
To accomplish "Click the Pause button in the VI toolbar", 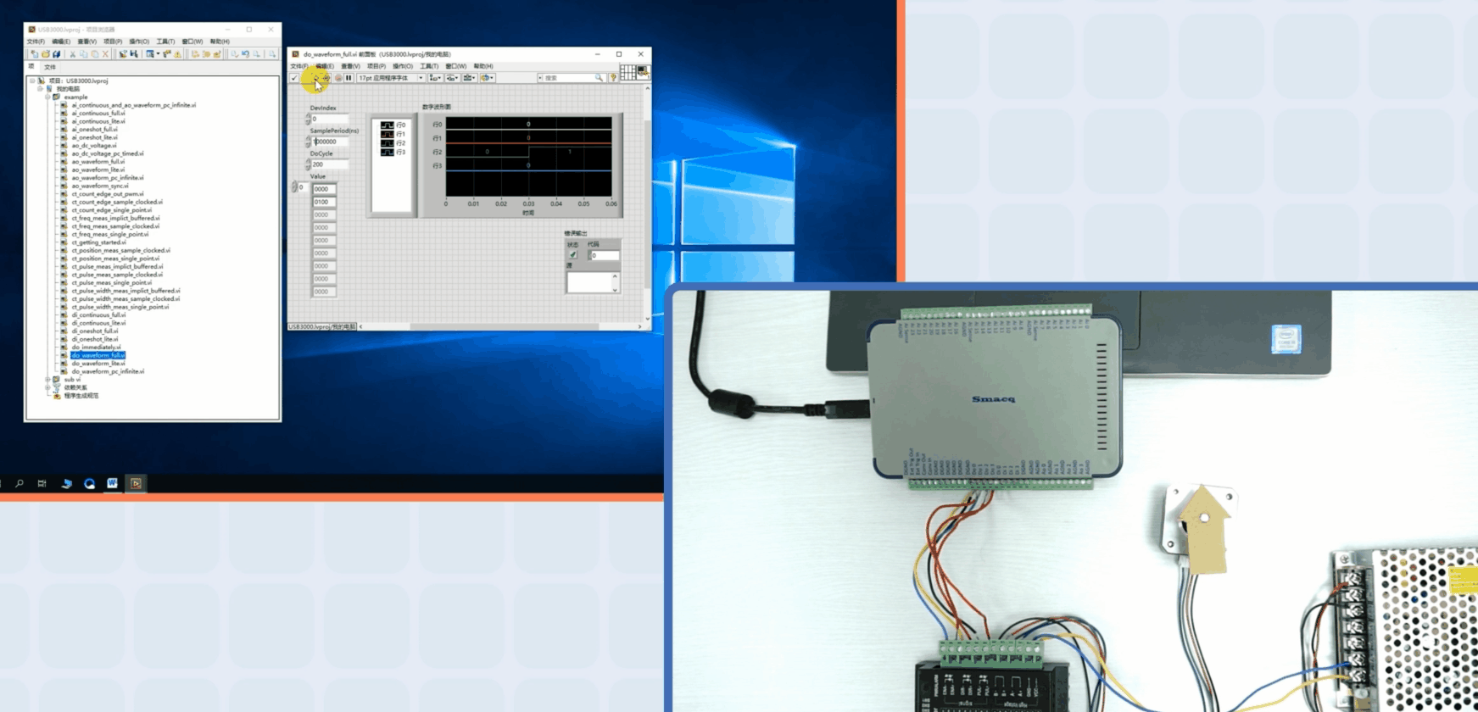I will click(x=349, y=78).
